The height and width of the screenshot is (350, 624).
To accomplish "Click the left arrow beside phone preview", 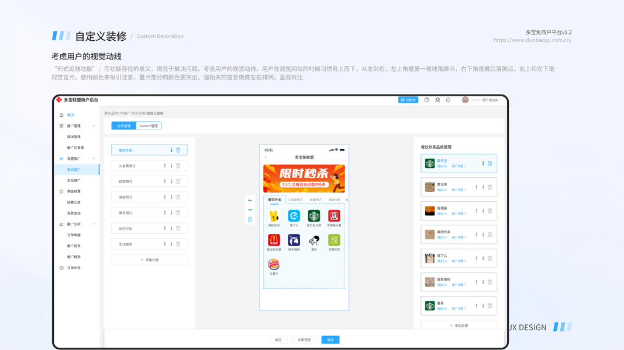I will (250, 201).
